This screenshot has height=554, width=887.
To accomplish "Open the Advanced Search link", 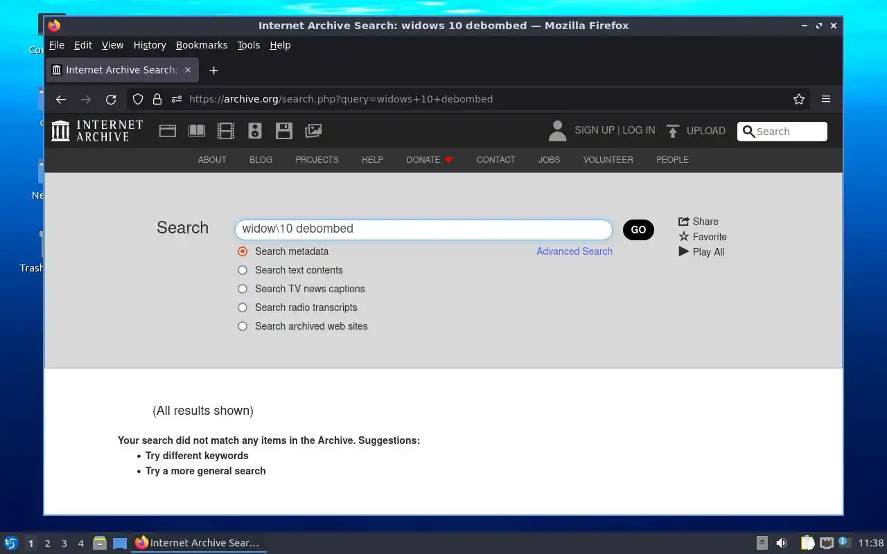I will click(x=574, y=251).
